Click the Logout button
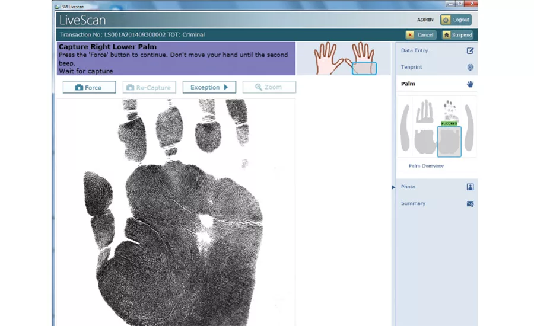 point(456,20)
